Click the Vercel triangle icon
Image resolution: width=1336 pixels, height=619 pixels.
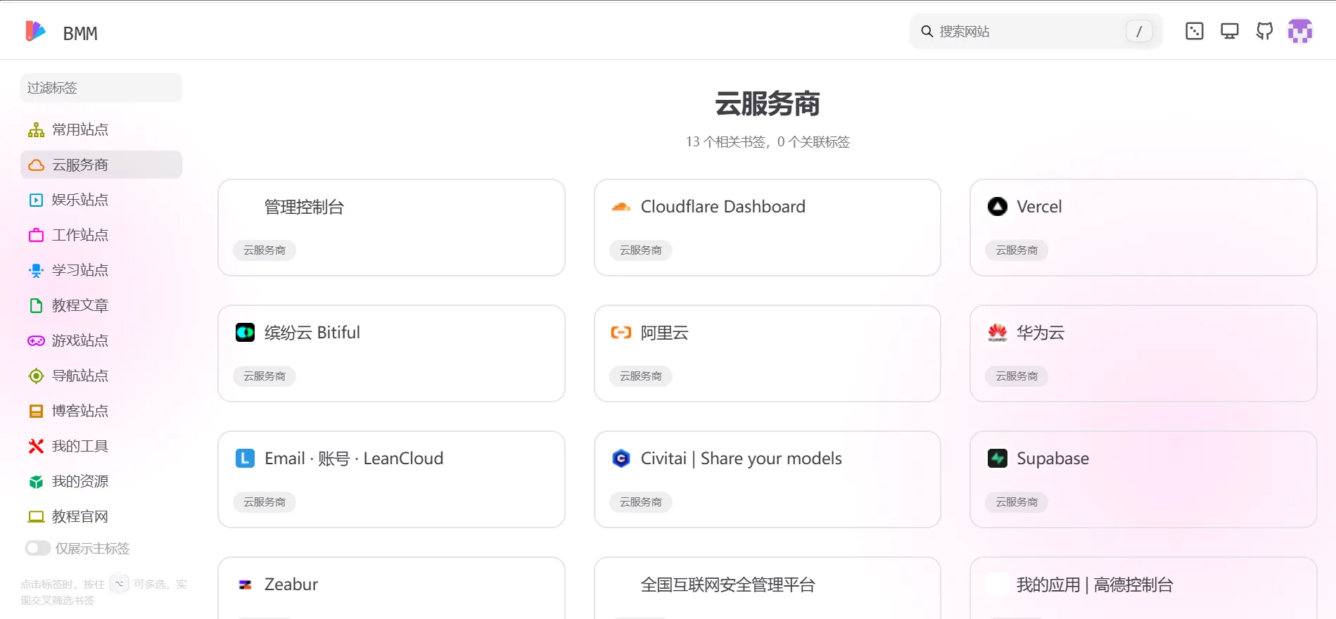click(998, 206)
